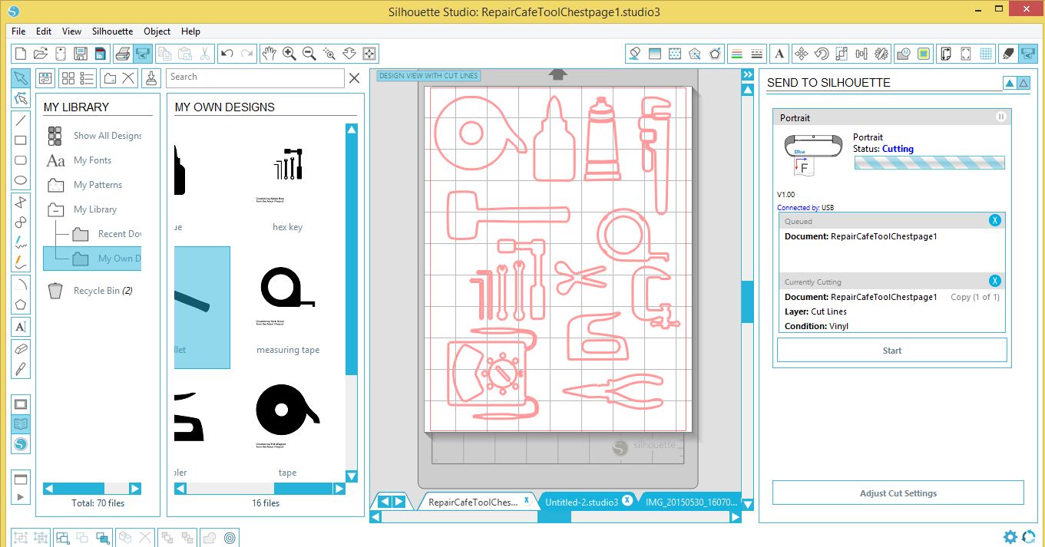Go to the previous document tab arrow
1045x547 pixels.
(x=385, y=502)
